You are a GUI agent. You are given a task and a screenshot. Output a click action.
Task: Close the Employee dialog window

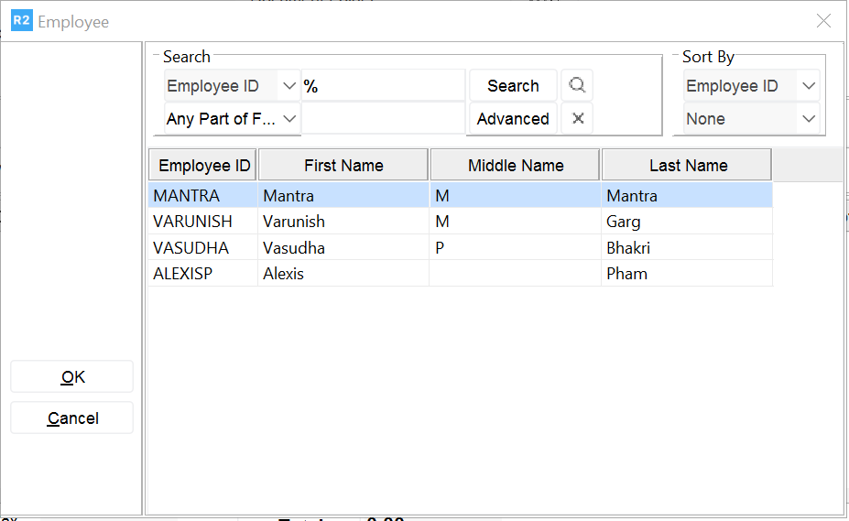click(x=823, y=21)
